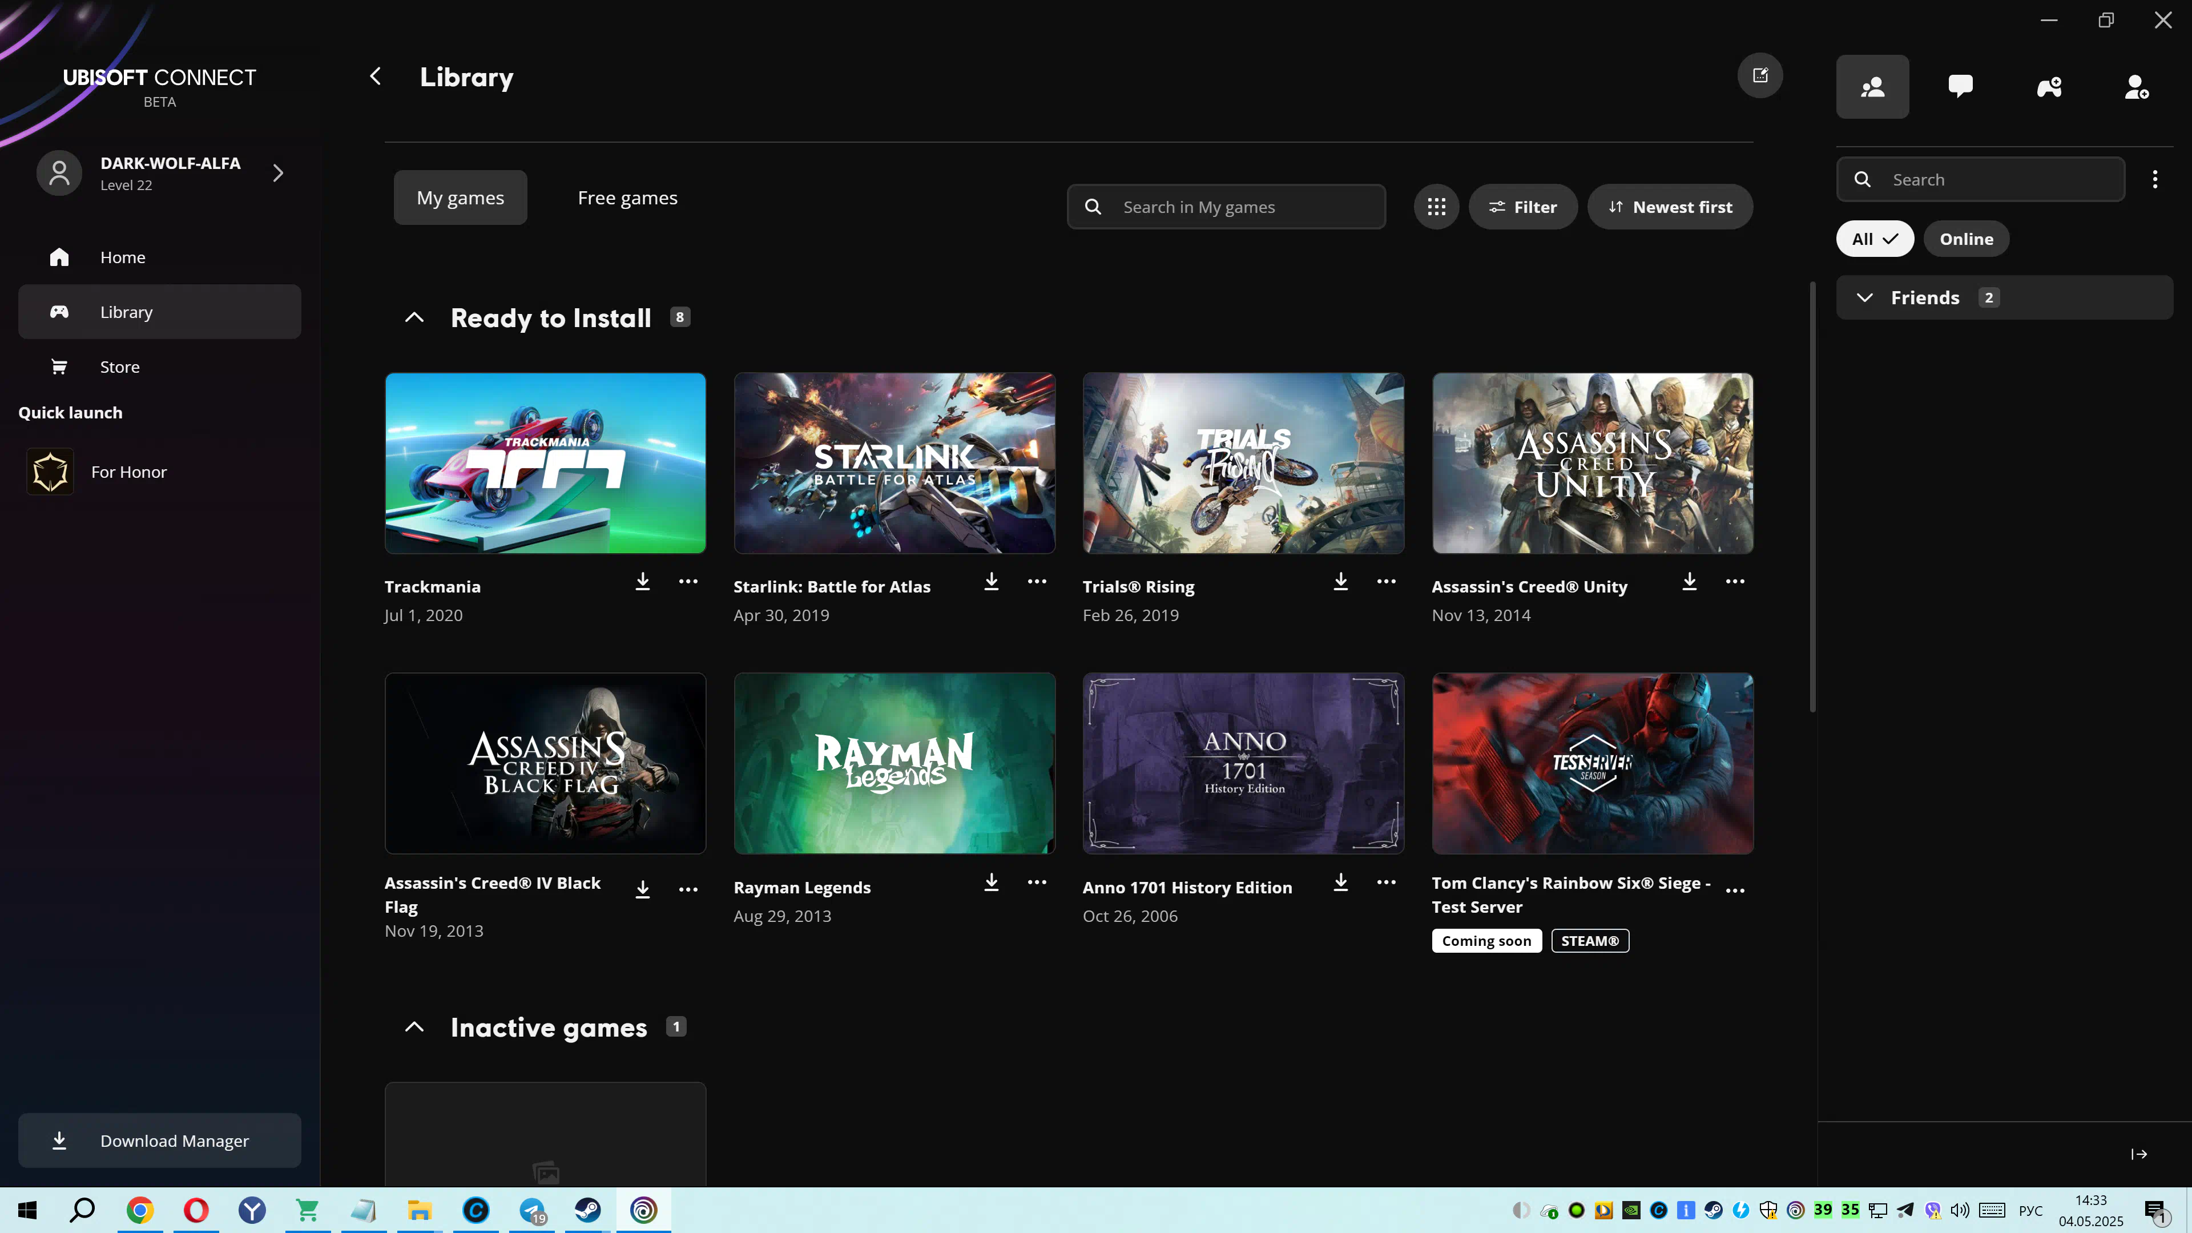Open more options for Anno 1701 History Edition
The height and width of the screenshot is (1233, 2192).
click(1386, 883)
